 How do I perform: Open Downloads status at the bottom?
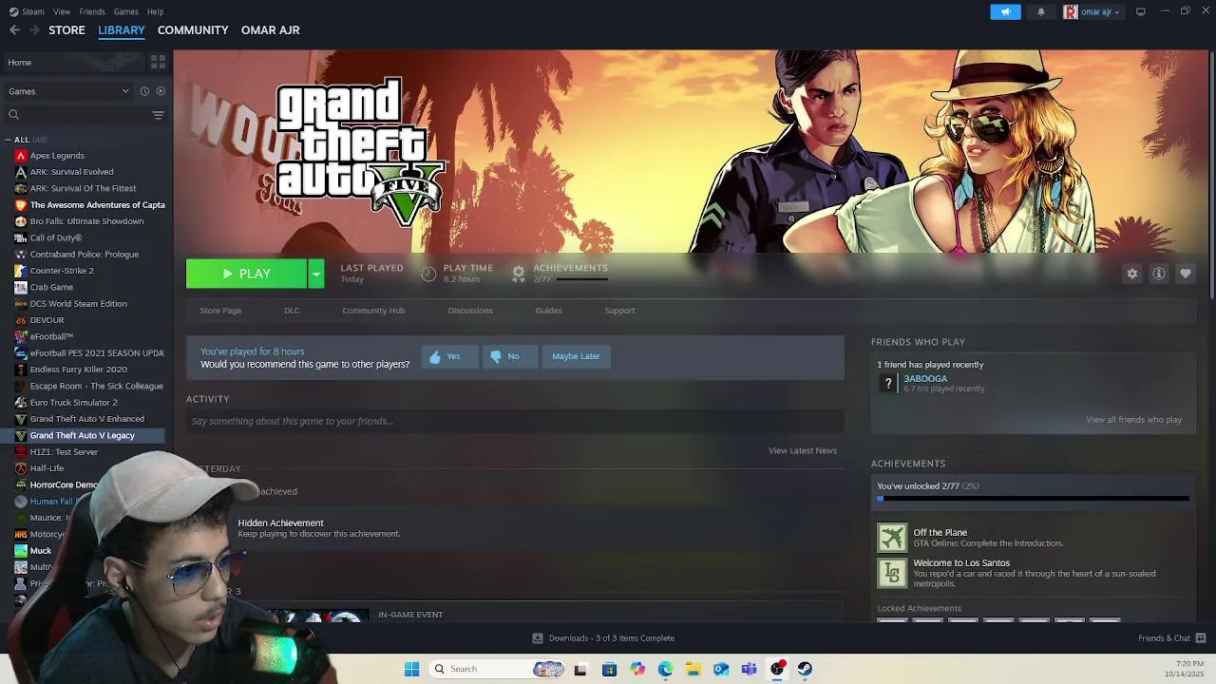603,638
